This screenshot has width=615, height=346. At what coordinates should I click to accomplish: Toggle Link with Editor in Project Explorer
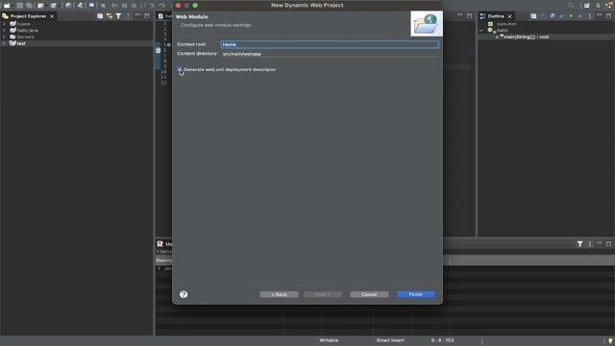click(109, 16)
